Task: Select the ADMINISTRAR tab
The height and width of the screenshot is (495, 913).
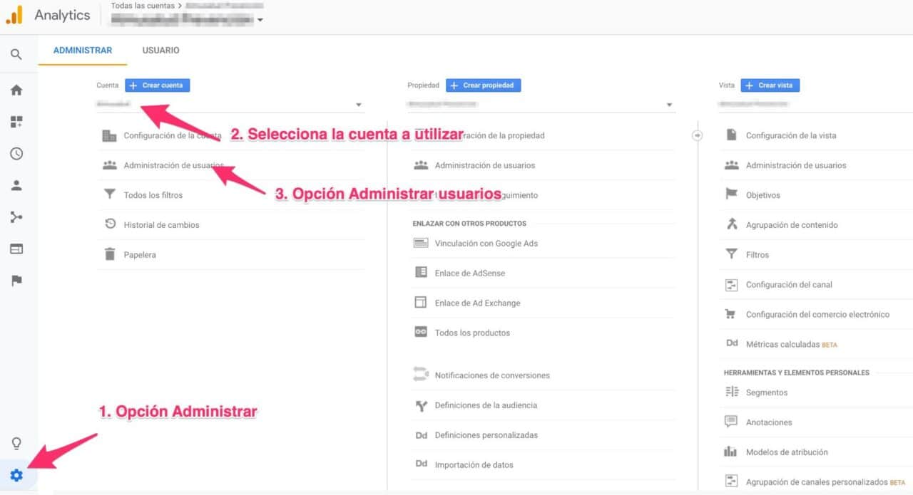Action: 83,50
